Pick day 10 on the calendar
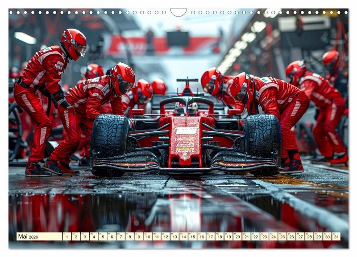357x257 pixels. [147, 237]
